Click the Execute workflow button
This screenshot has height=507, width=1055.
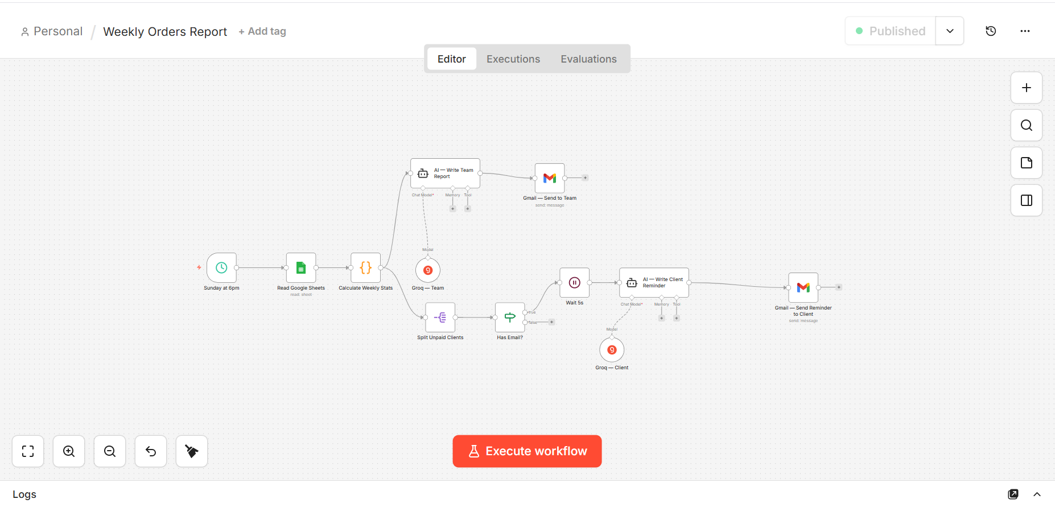tap(527, 451)
